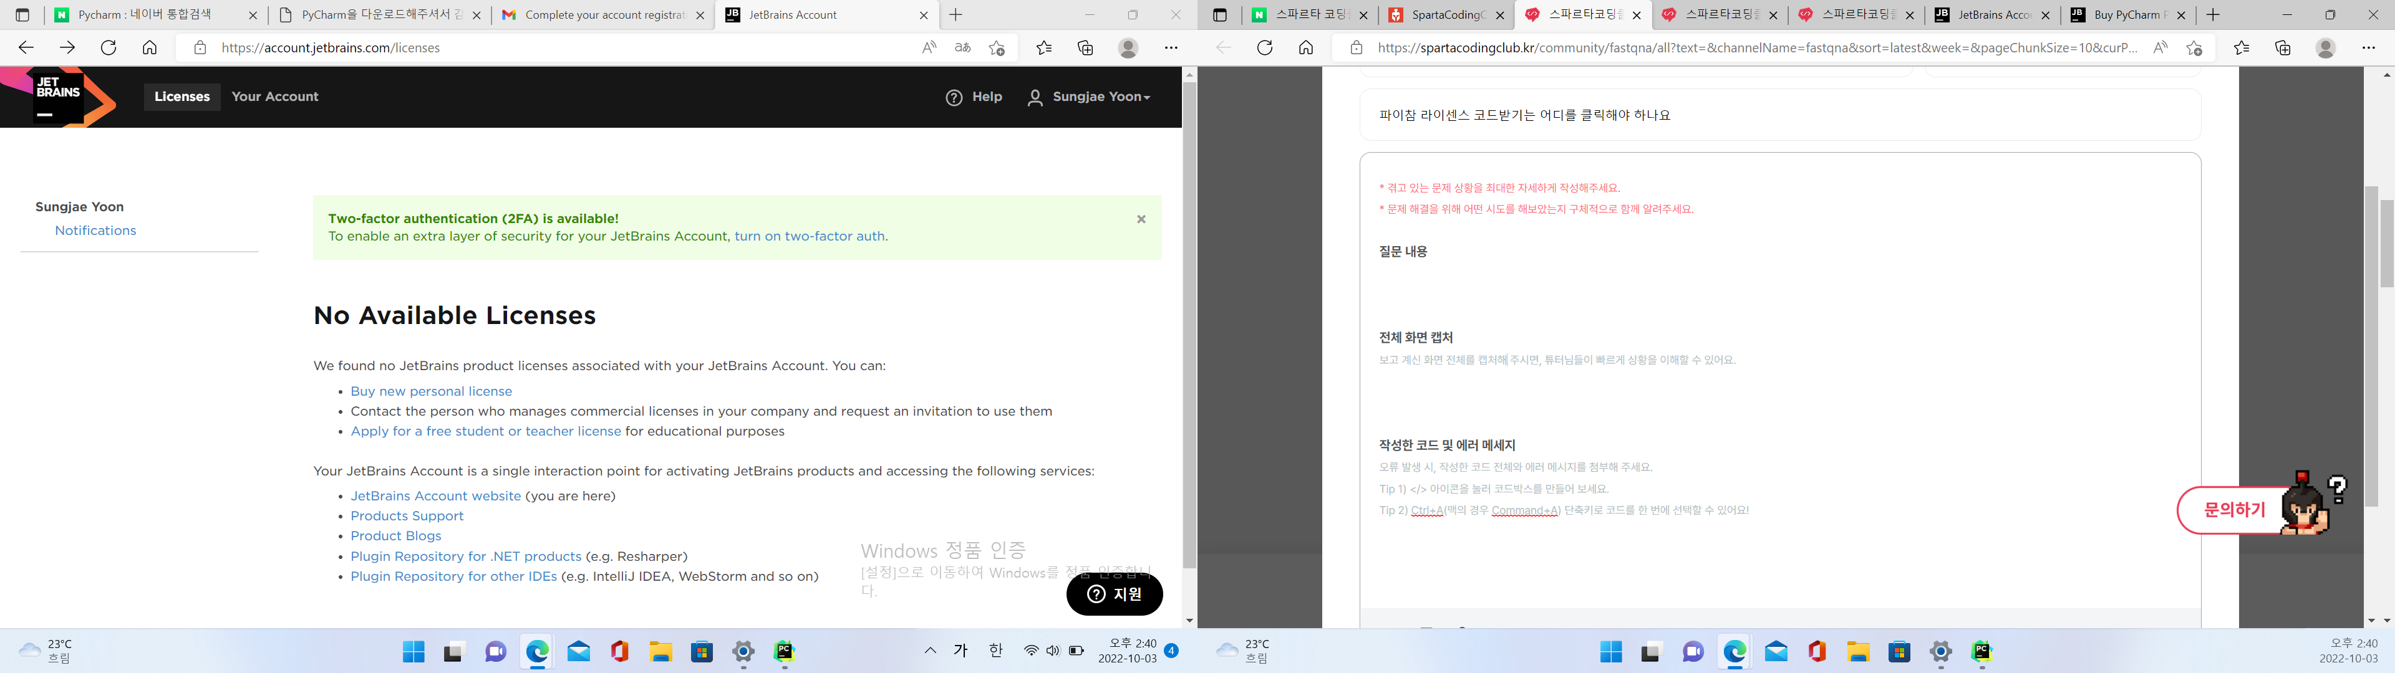Go back in the left browser window
Screen dimensions: 2395x673
click(26, 47)
